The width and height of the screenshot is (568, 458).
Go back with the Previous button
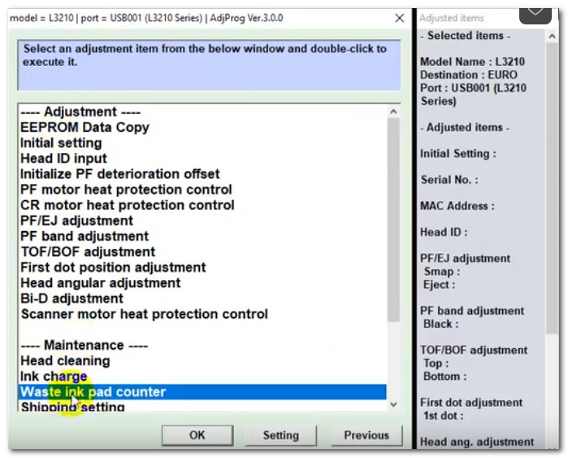pos(366,435)
